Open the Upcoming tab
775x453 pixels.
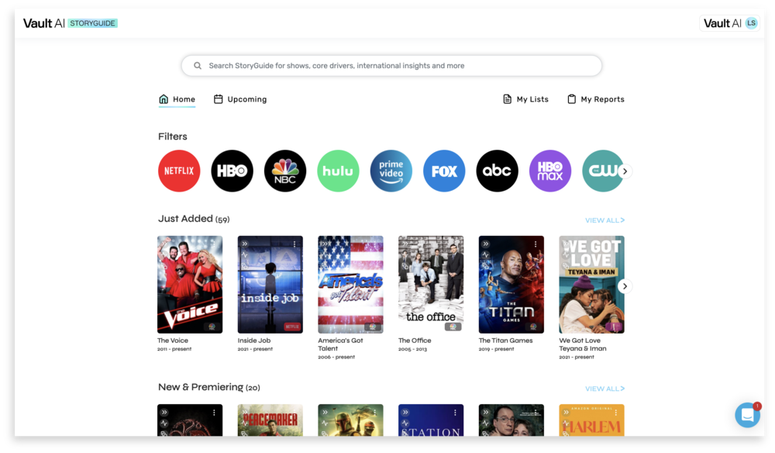[x=240, y=99]
